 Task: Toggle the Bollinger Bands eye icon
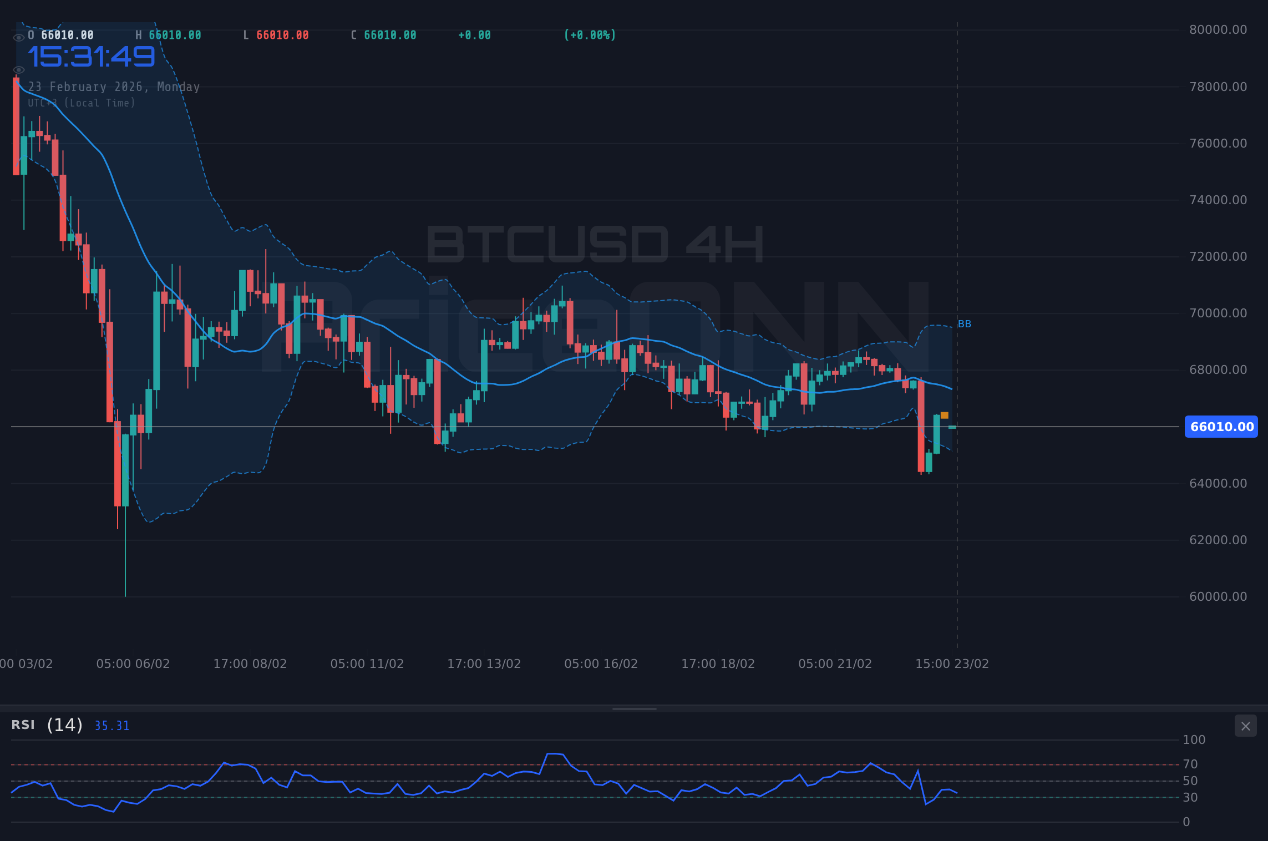pyautogui.click(x=18, y=69)
